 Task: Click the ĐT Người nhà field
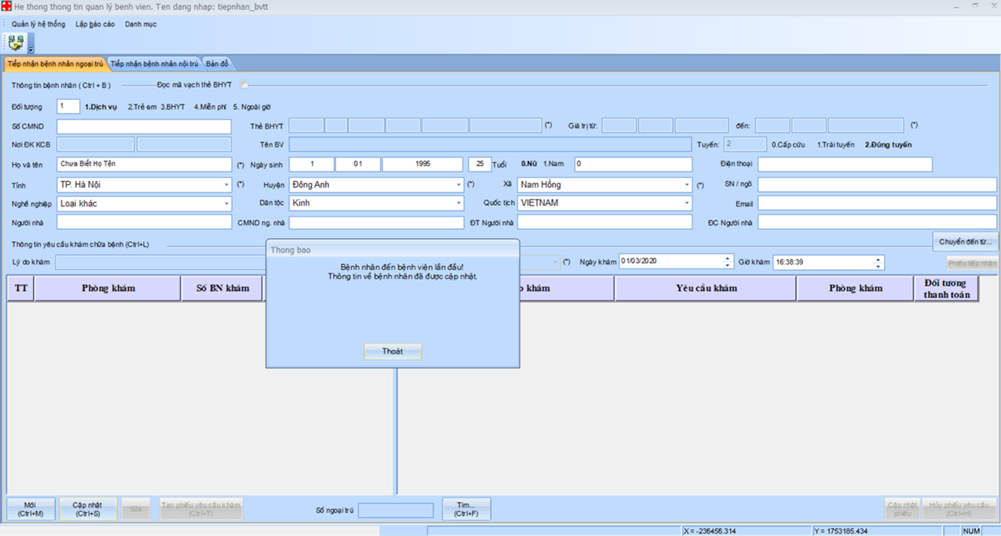(x=604, y=223)
